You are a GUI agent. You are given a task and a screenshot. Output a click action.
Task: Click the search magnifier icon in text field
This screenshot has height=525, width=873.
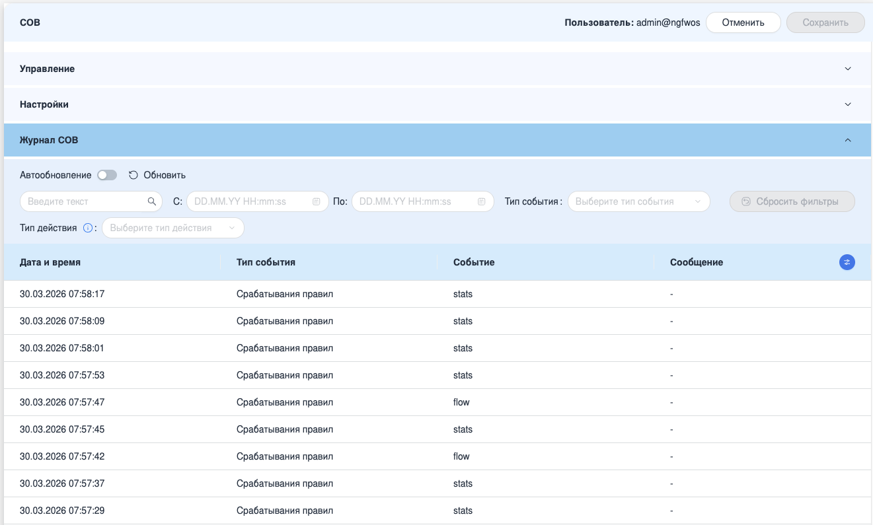coord(152,201)
